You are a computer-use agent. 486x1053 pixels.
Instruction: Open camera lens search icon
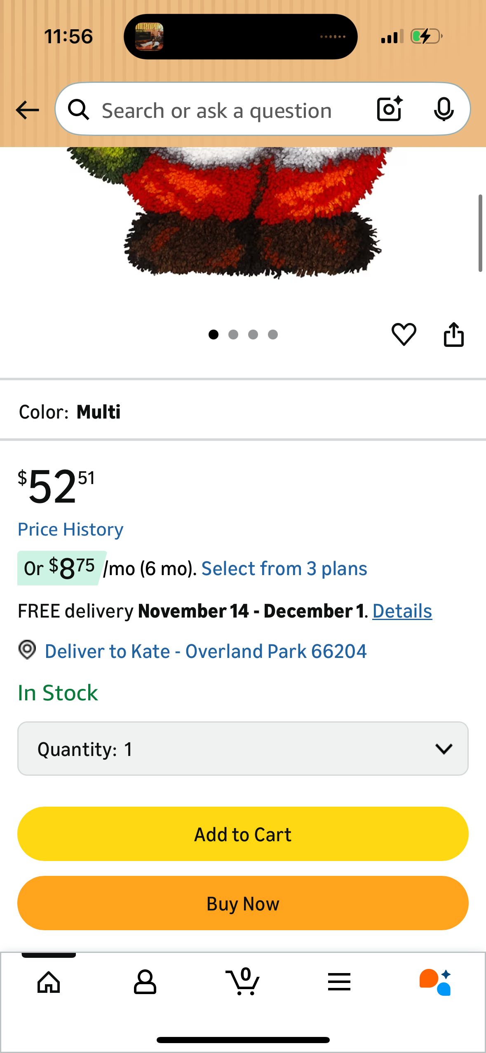390,109
